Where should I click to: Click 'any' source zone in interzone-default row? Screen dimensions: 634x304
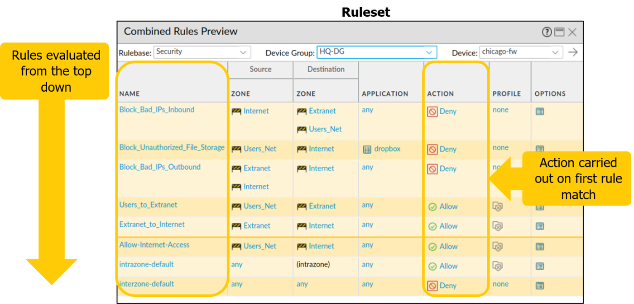click(x=237, y=285)
